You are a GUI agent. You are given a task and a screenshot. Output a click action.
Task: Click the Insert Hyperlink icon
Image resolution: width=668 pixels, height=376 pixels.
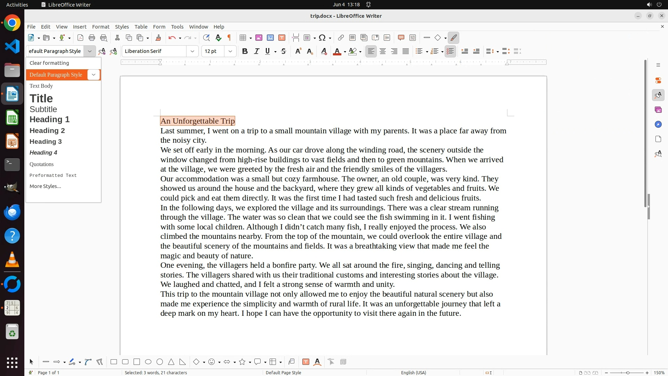pyautogui.click(x=341, y=38)
